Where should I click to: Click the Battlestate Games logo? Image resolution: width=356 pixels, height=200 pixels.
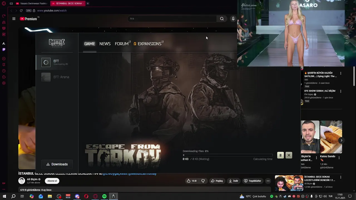point(57,43)
